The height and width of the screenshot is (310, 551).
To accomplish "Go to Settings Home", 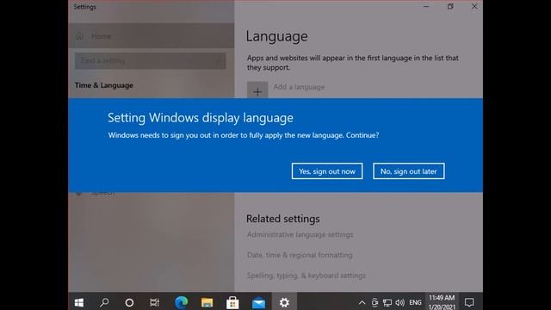I will [152, 36].
